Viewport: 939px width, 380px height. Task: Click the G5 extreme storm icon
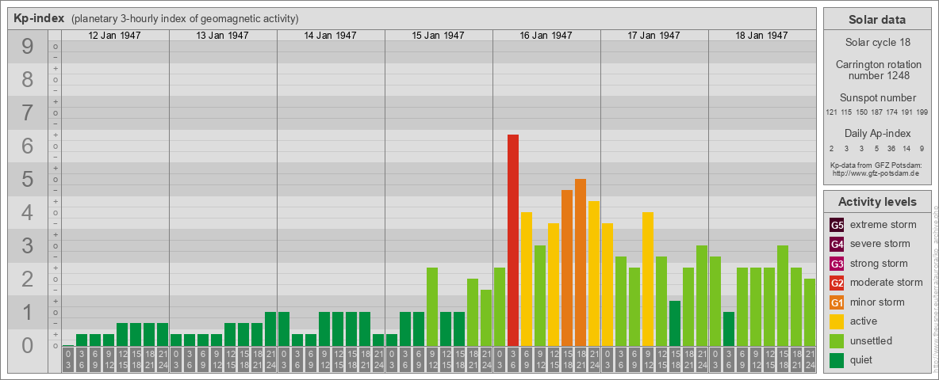point(837,226)
